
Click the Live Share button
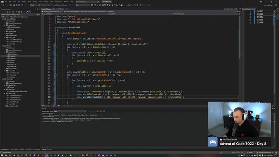point(269,5)
